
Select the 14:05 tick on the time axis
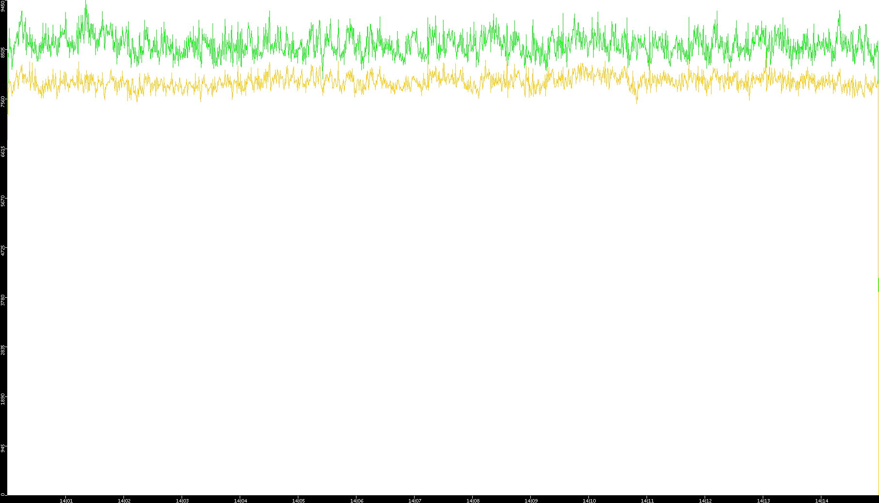pos(298,500)
